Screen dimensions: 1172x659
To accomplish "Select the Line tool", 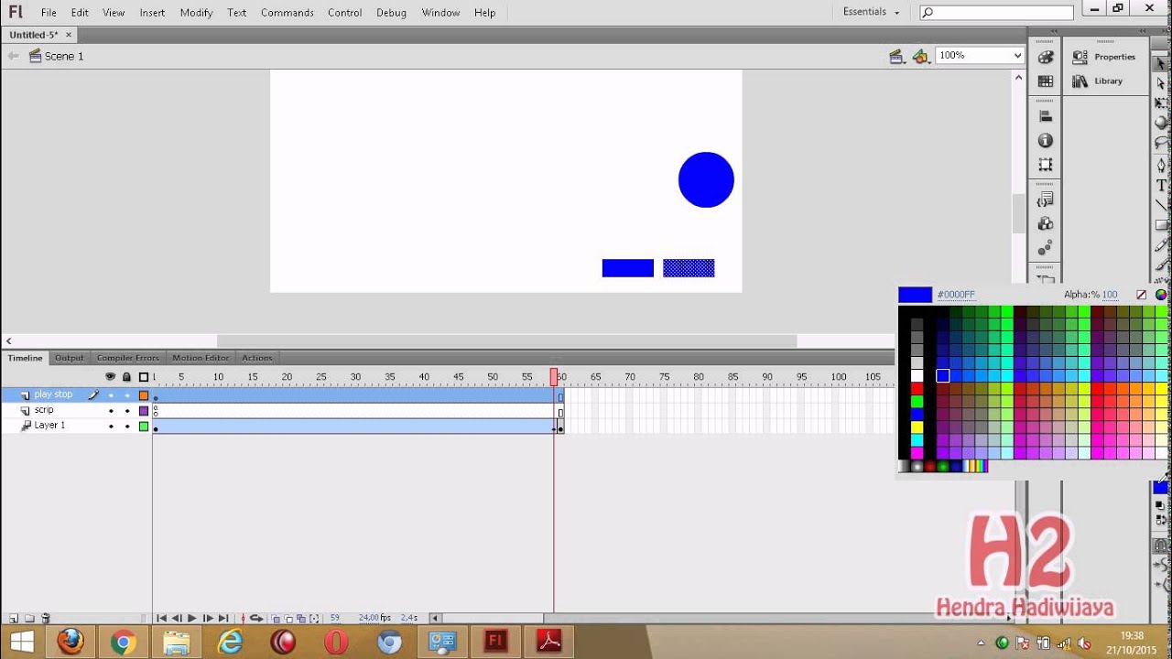I will pos(1161,205).
